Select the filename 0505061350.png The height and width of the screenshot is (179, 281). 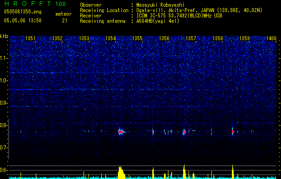(23, 12)
